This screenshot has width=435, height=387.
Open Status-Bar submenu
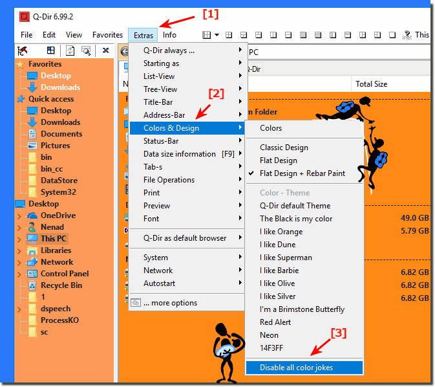[x=187, y=141]
